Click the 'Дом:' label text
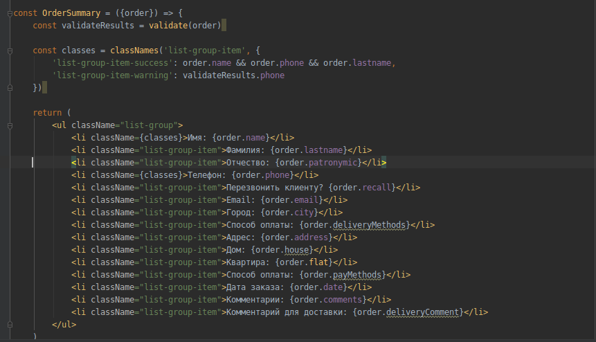 click(x=236, y=250)
